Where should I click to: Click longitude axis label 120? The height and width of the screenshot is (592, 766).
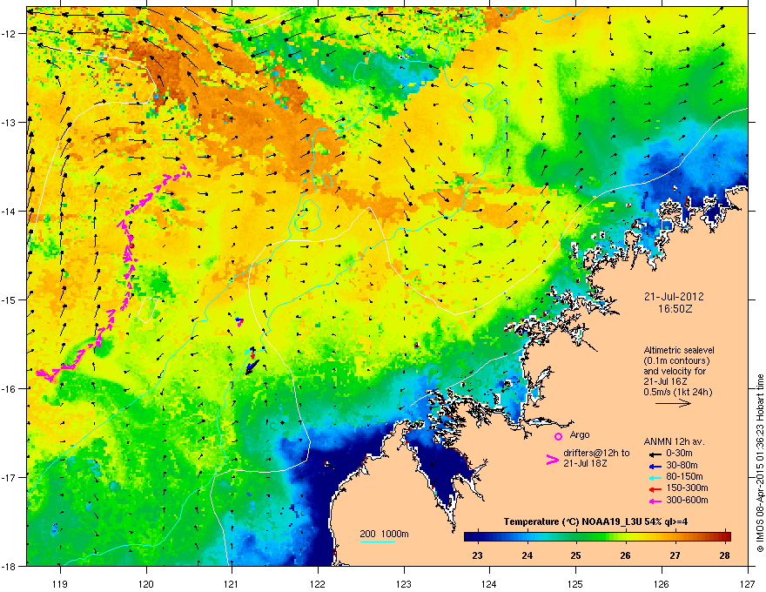(146, 583)
